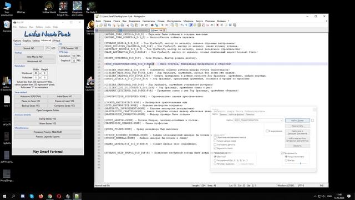Start macro recording with red circle icon

(x=217, y=25)
